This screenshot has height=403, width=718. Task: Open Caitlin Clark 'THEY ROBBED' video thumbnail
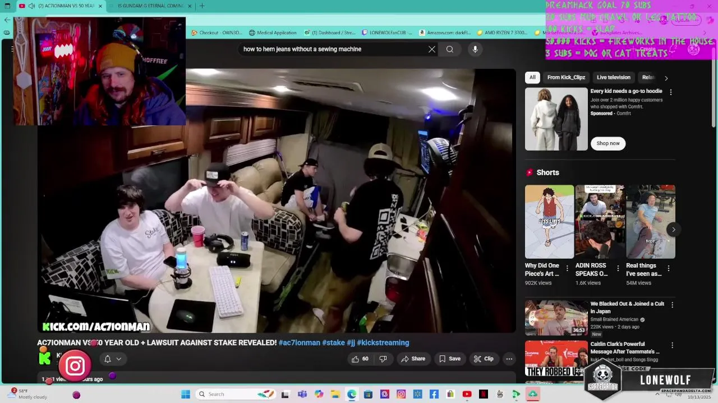click(x=556, y=358)
